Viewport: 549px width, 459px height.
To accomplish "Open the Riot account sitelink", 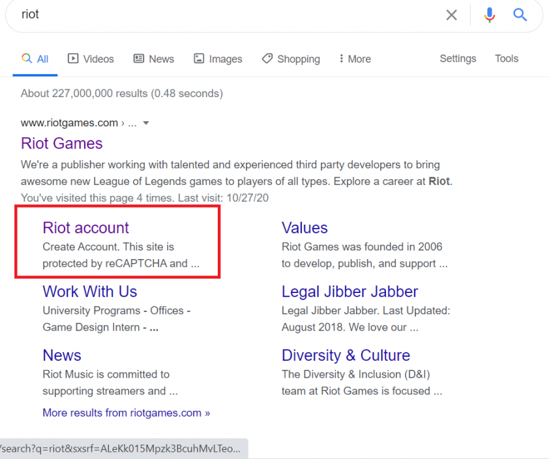I will pyautogui.click(x=86, y=228).
